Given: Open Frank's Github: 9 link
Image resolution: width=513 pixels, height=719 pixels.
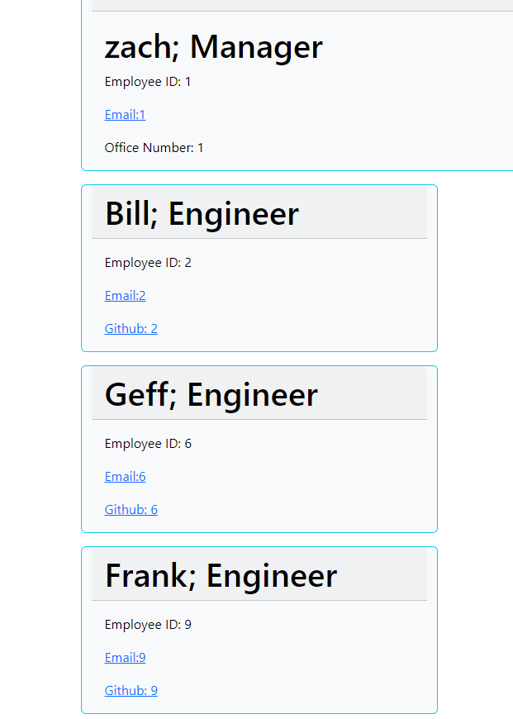Looking at the screenshot, I should (x=131, y=690).
